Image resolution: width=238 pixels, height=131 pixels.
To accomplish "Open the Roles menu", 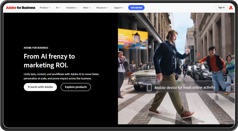I will (x=87, y=7).
